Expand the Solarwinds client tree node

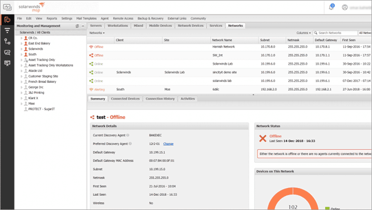[x=21, y=49]
